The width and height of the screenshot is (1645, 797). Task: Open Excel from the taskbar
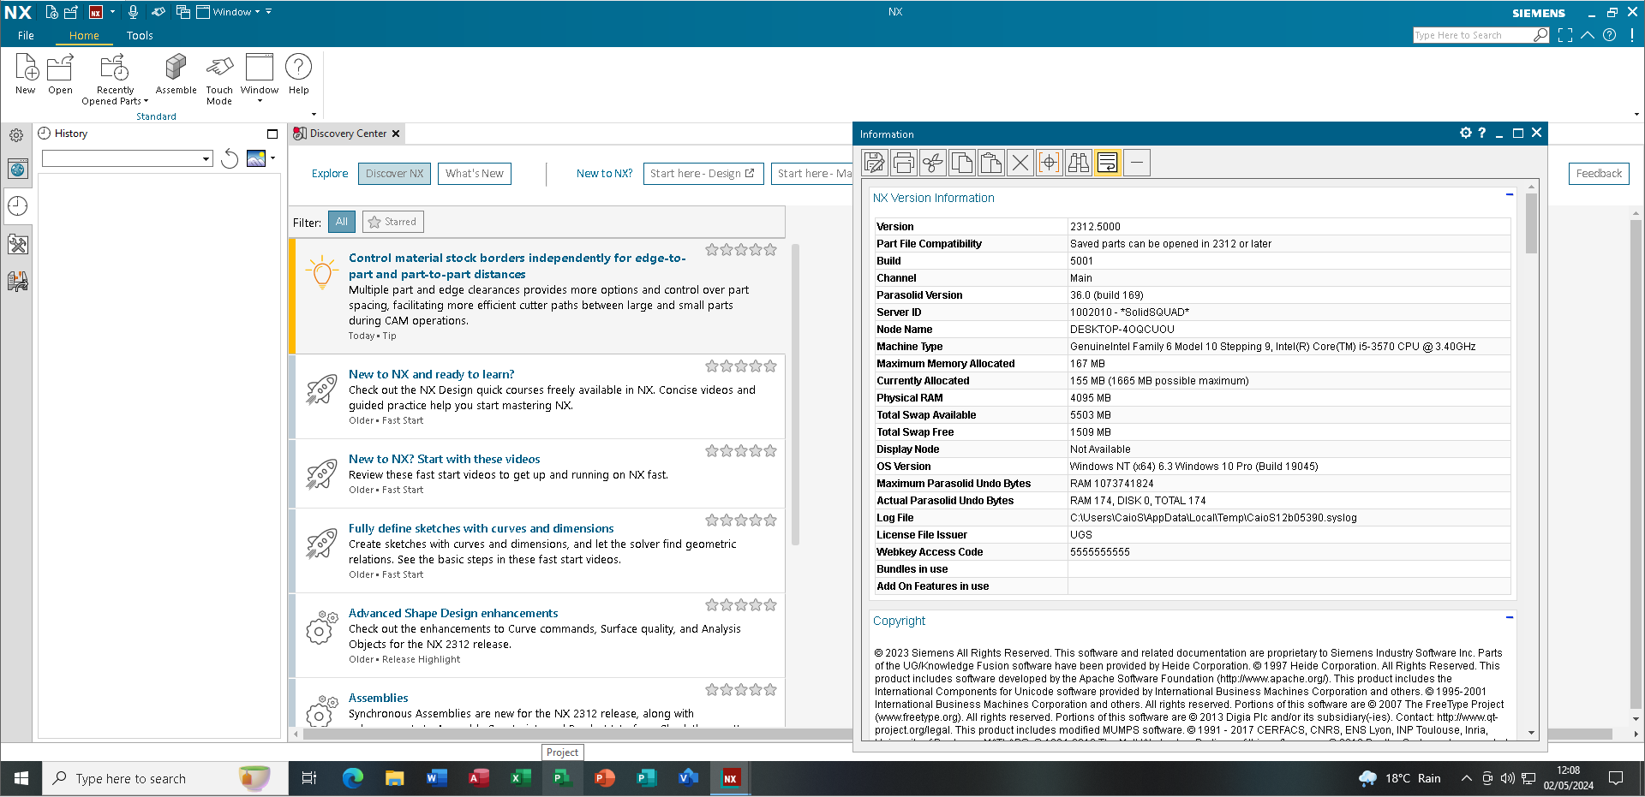pos(520,779)
